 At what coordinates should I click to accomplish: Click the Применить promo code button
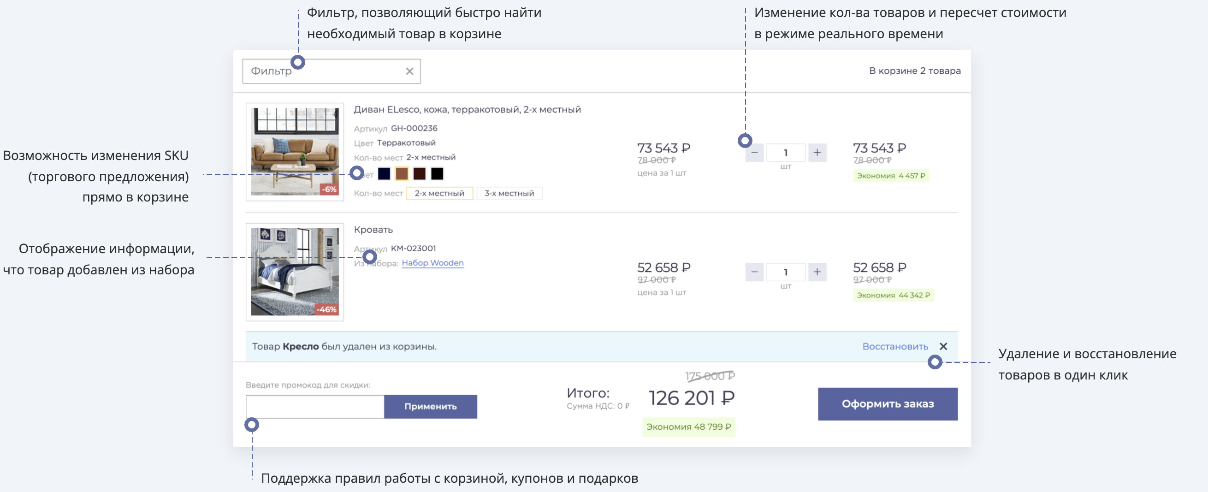tap(430, 406)
